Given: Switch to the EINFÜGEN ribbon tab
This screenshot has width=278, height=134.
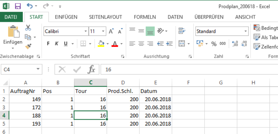Looking at the screenshot, I should (66, 17).
